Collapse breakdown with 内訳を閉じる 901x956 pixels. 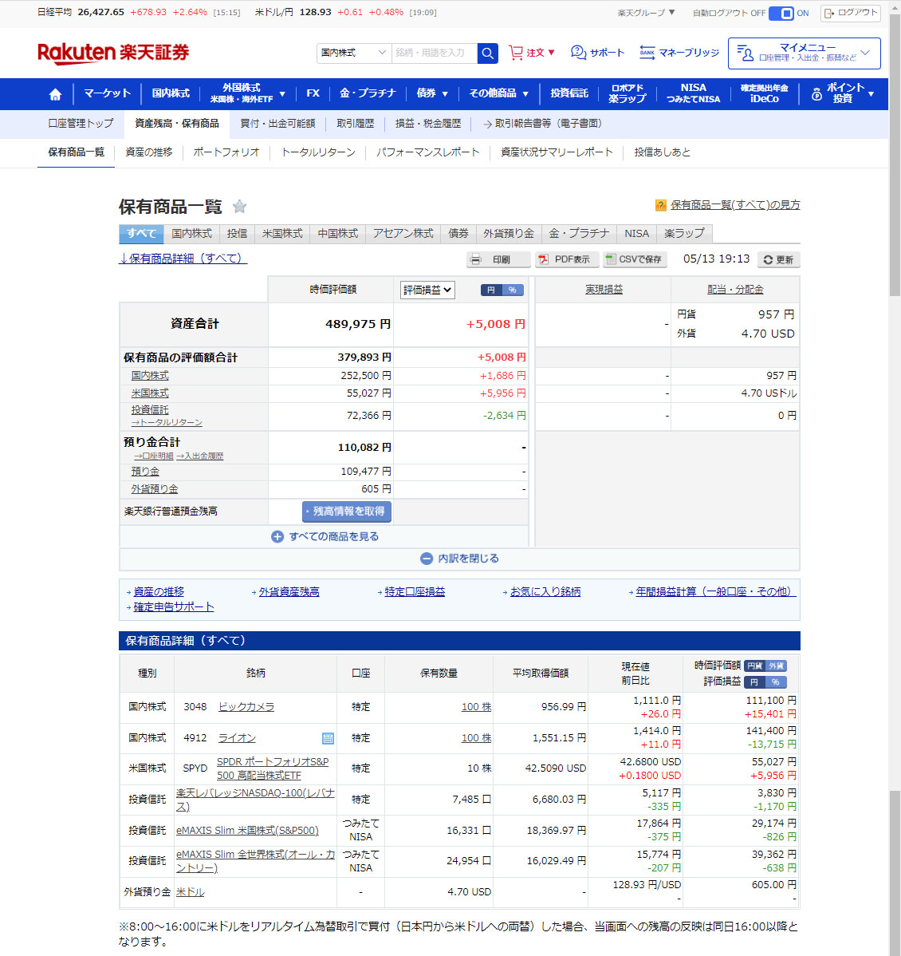tap(459, 559)
